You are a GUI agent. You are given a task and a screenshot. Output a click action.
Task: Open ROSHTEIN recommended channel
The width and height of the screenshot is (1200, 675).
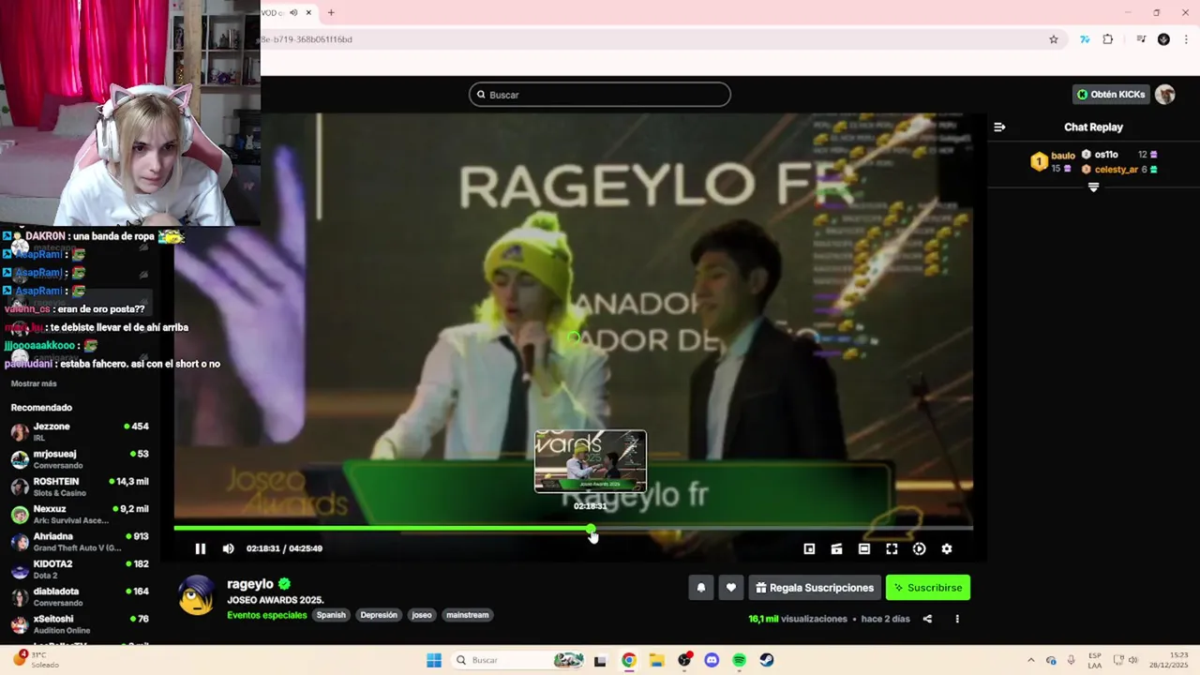[x=80, y=487]
